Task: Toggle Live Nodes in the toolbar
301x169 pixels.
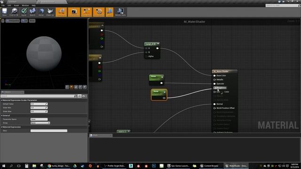Action: 87,12
